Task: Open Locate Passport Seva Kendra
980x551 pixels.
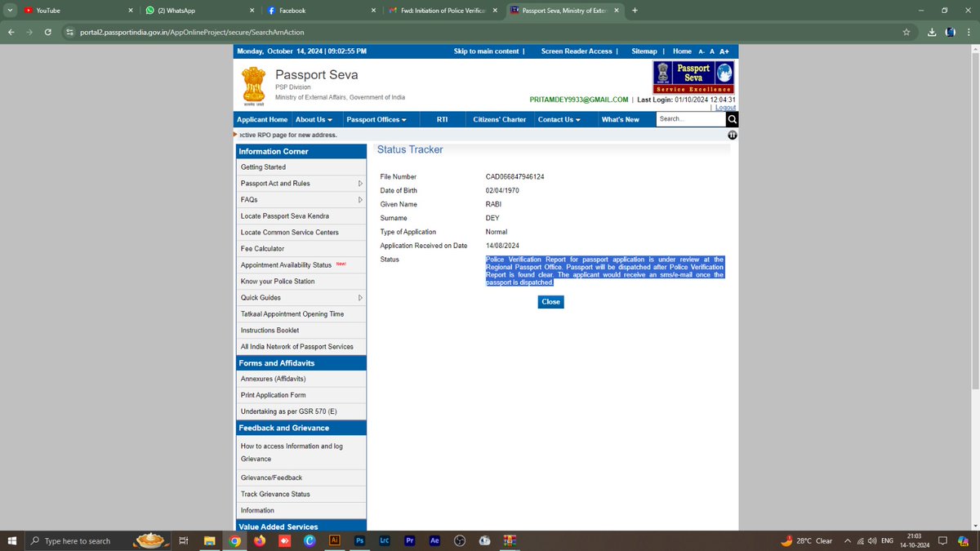Action: pyautogui.click(x=285, y=216)
